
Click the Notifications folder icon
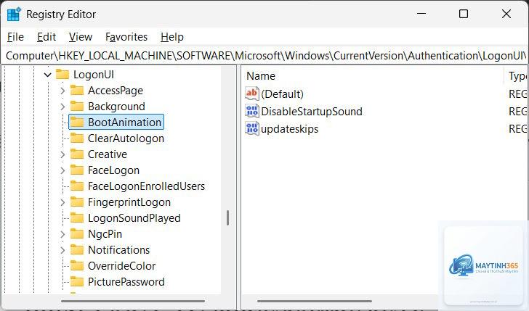[x=77, y=249]
